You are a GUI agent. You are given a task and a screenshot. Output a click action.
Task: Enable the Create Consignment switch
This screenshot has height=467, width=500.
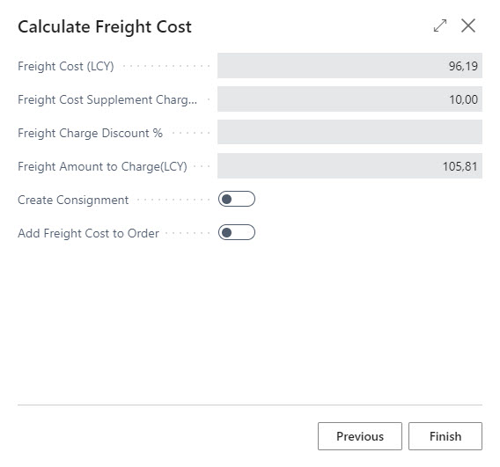click(237, 199)
